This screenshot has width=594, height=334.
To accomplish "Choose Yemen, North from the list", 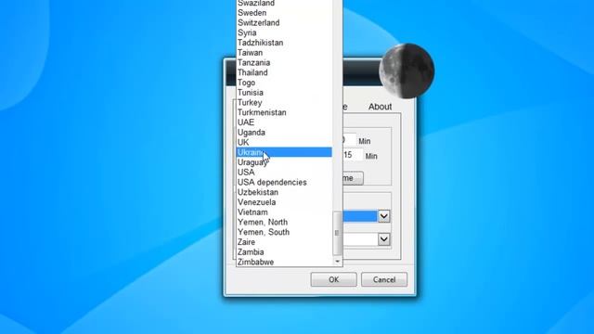I will click(x=284, y=223).
